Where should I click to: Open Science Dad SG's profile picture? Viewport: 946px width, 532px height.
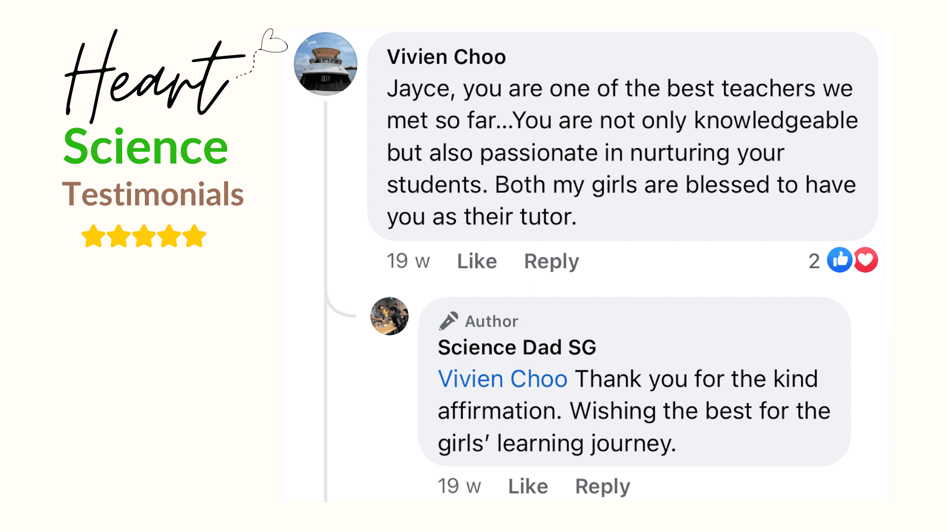click(389, 316)
